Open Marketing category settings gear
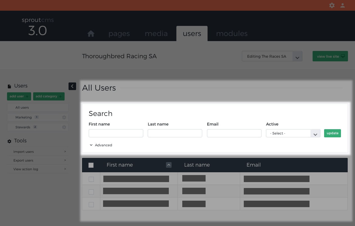Image resolution: width=355 pixels, height=226 pixels. [64, 117]
